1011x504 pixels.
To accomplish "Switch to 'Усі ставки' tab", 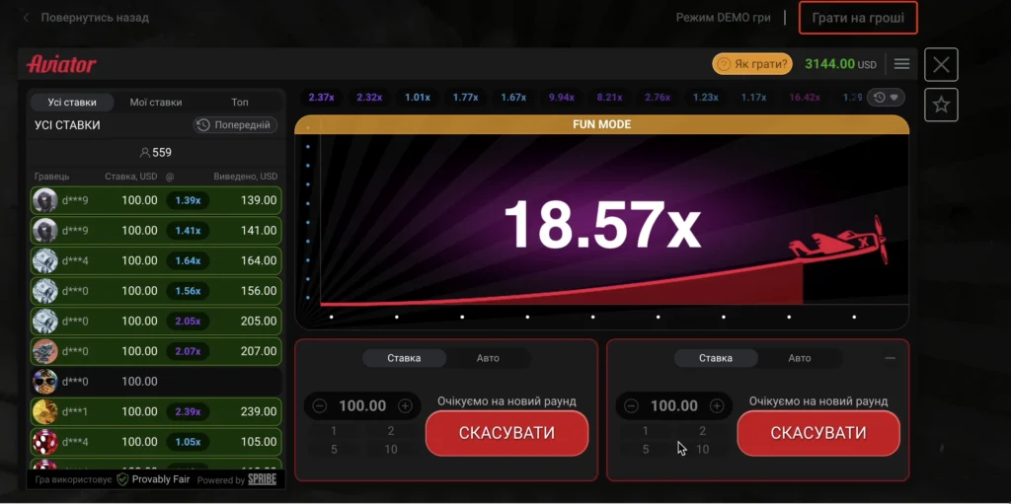I will coord(72,102).
